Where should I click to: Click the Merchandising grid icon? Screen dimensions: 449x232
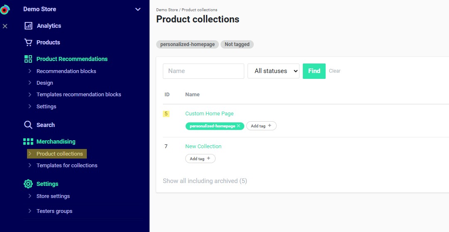(28, 142)
